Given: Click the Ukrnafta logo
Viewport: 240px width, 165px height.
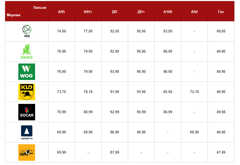Looking at the screenshot, I should 27,132.
